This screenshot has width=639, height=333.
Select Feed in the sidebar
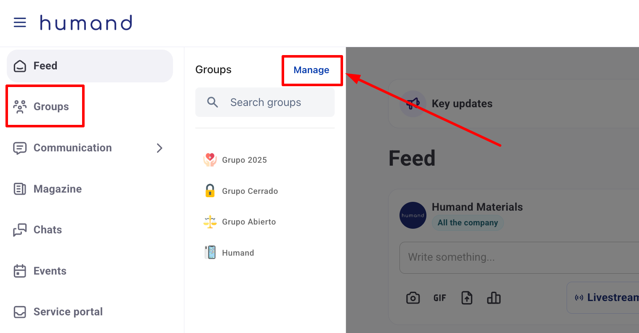coord(45,66)
